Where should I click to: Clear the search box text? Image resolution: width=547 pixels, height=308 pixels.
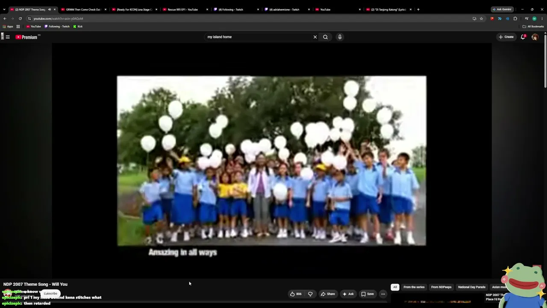(315, 37)
